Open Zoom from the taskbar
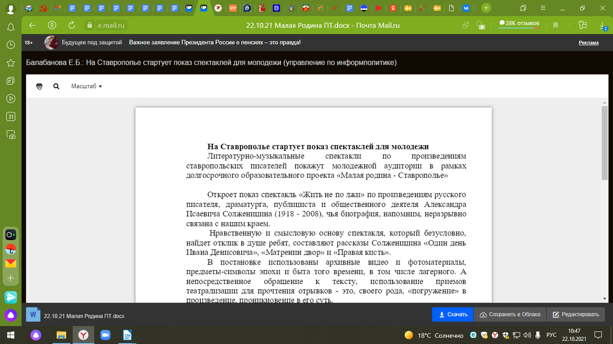Viewport: 613px width, 344px height. (x=106, y=335)
